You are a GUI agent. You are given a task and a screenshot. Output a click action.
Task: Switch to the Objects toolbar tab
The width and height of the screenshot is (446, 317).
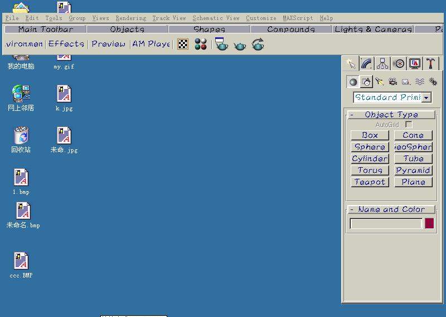pyautogui.click(x=127, y=30)
